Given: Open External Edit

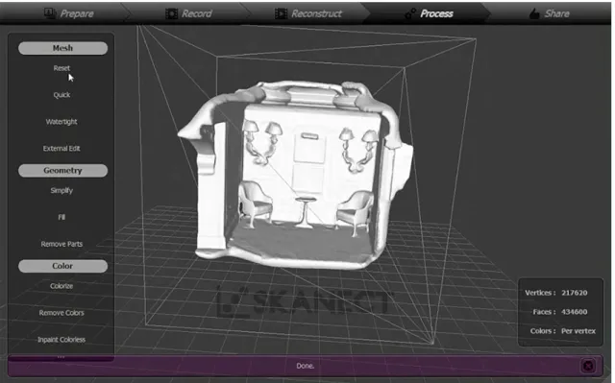Looking at the screenshot, I should (61, 149).
